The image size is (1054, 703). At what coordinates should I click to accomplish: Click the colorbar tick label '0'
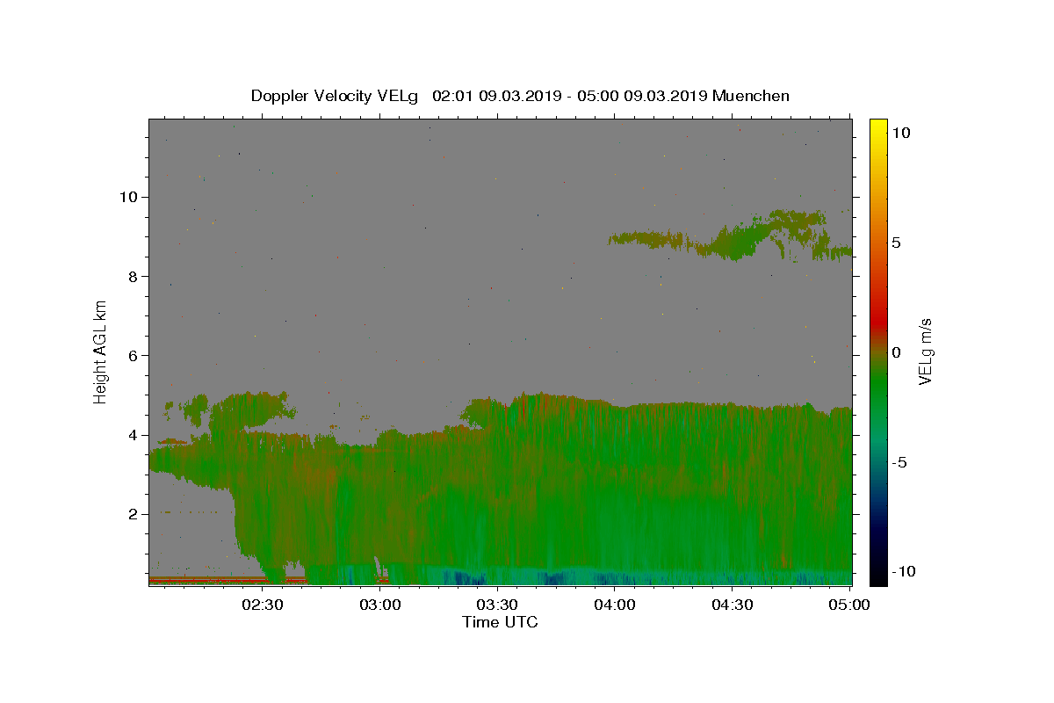[x=896, y=352]
